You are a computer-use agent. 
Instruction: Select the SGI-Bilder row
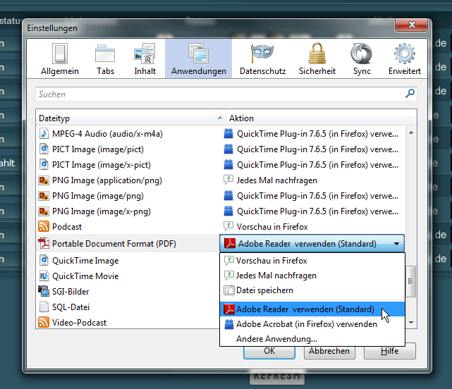tap(128, 292)
